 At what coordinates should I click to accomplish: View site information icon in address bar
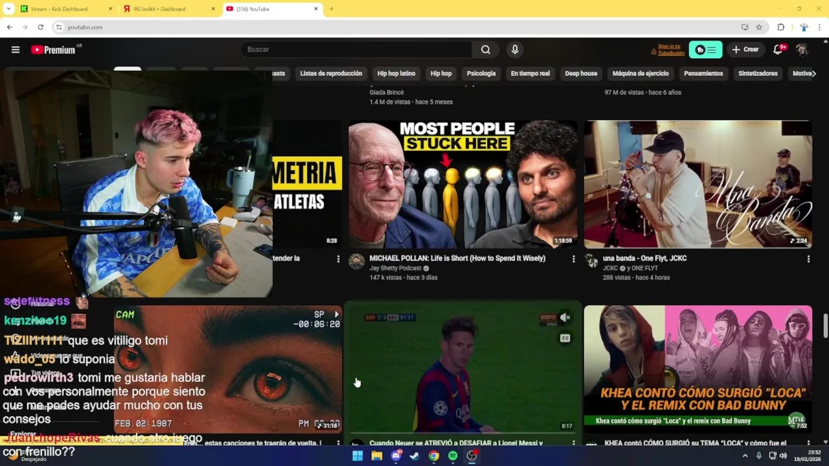coord(59,27)
